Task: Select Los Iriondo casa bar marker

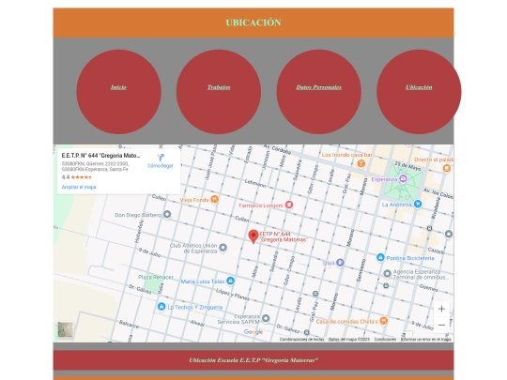Action: tap(361, 163)
